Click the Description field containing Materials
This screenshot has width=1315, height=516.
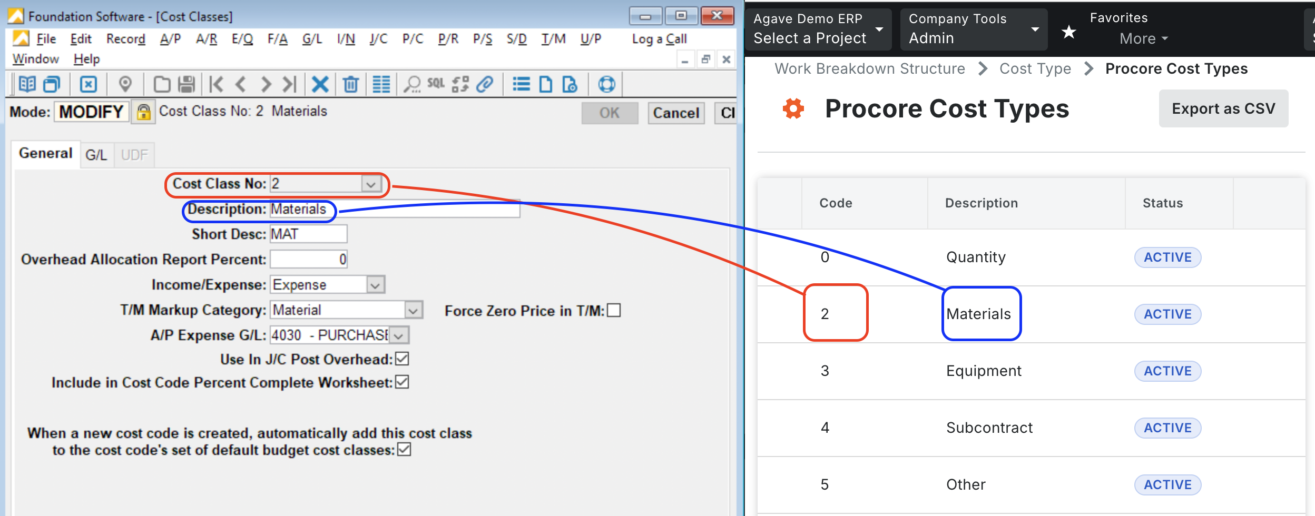click(x=395, y=209)
